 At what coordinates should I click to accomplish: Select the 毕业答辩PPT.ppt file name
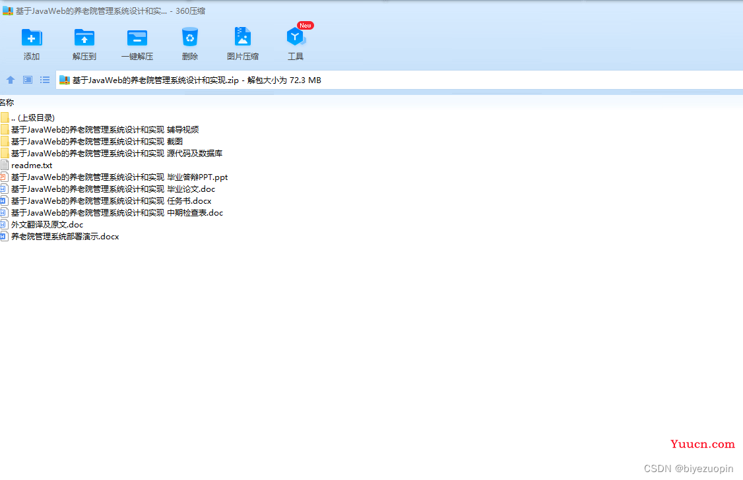click(119, 177)
